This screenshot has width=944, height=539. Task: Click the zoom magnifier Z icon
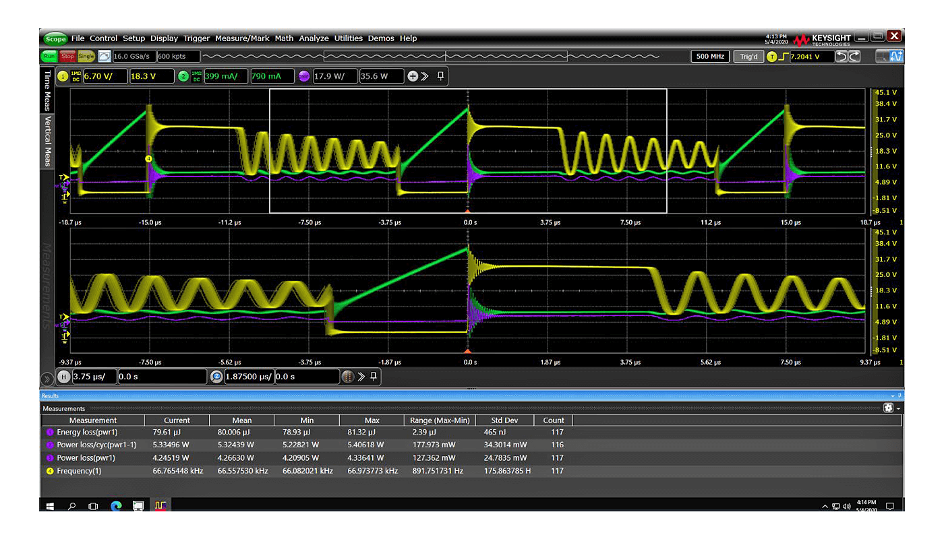(x=216, y=377)
